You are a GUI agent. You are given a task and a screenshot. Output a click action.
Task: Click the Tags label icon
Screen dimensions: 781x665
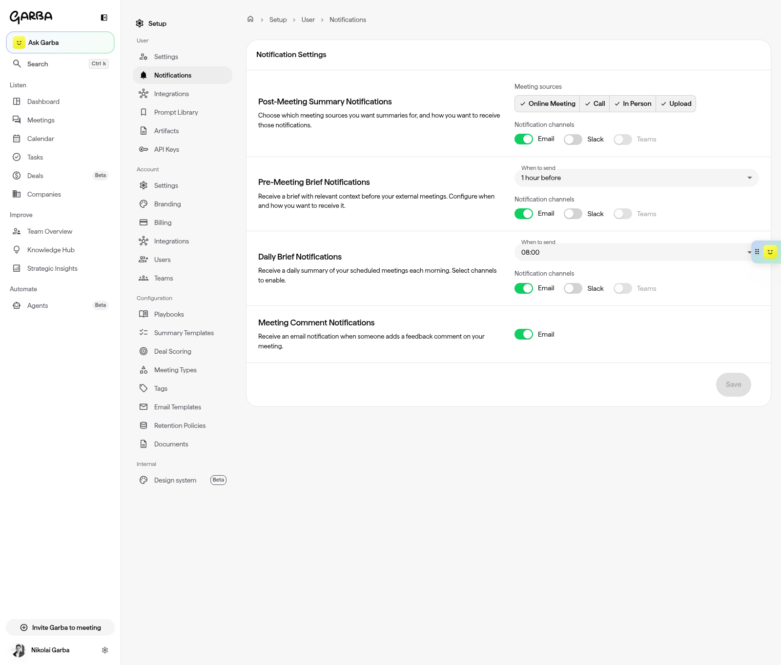[x=144, y=388]
